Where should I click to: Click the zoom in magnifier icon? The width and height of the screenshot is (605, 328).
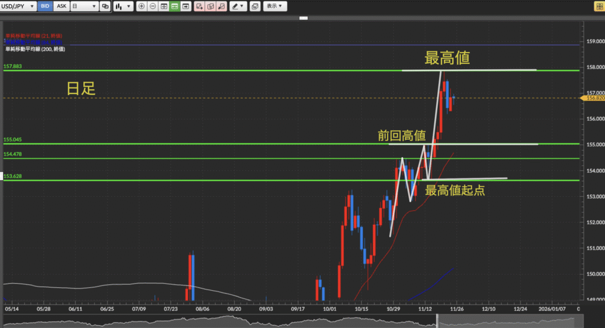(x=142, y=7)
